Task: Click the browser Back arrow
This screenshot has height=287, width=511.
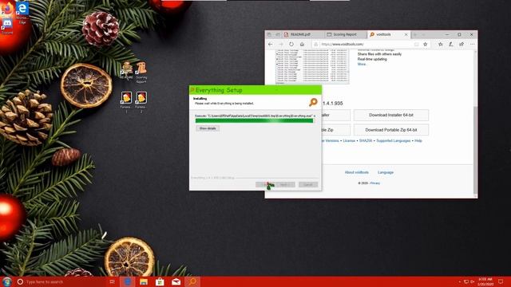Action: tap(271, 45)
